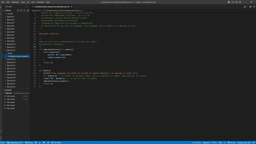Open the View menu
This screenshot has height=144, width=256.
23,2
